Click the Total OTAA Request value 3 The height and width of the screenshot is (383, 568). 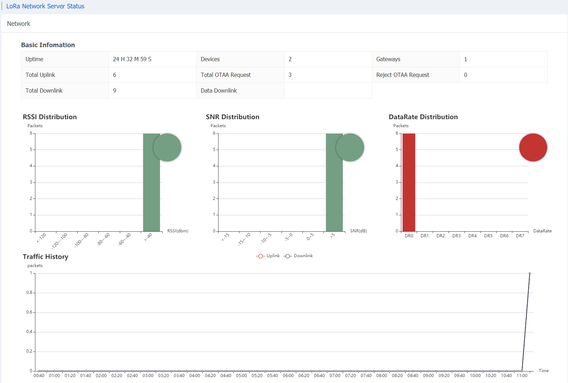click(290, 75)
